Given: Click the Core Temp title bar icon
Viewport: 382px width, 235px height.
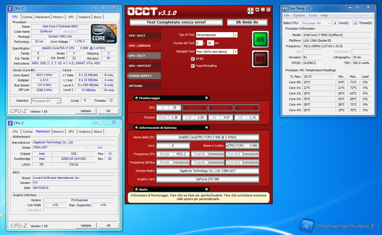Looking at the screenshot, I should coord(284,8).
